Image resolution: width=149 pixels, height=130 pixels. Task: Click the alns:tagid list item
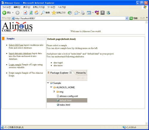[58, 63]
